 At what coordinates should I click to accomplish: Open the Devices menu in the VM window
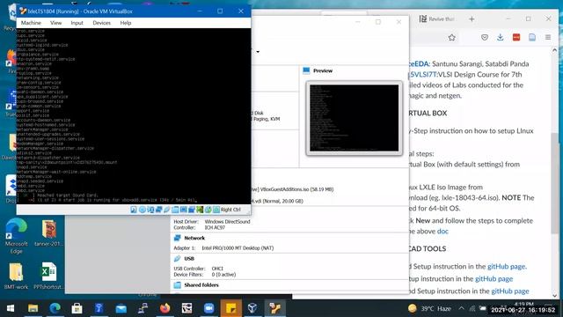click(102, 23)
